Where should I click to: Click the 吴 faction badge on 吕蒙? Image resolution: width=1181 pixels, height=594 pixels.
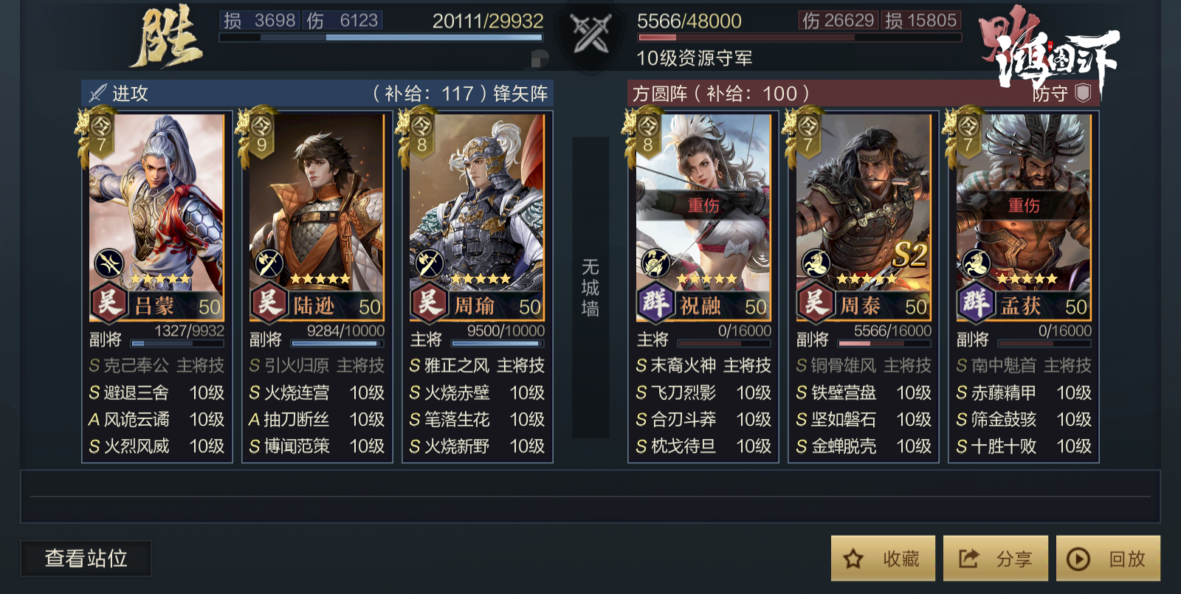coord(109,303)
